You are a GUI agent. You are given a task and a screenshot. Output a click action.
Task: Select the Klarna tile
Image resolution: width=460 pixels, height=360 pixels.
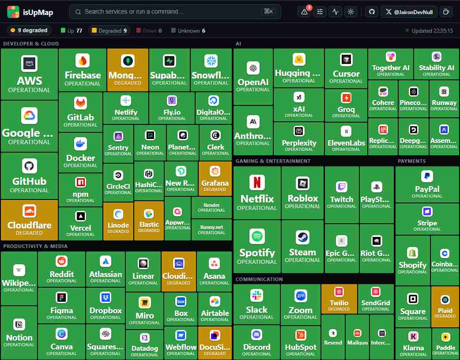(x=413, y=344)
